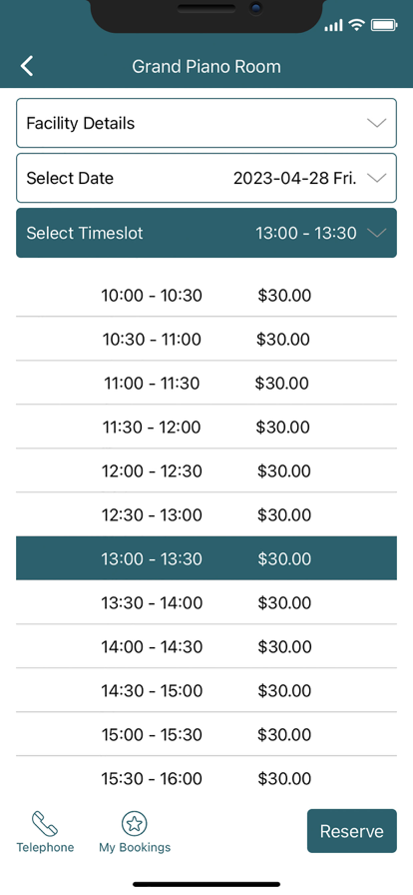Tap the Wi-Fi status icon
Image resolution: width=413 pixels, height=895 pixels.
(x=357, y=25)
